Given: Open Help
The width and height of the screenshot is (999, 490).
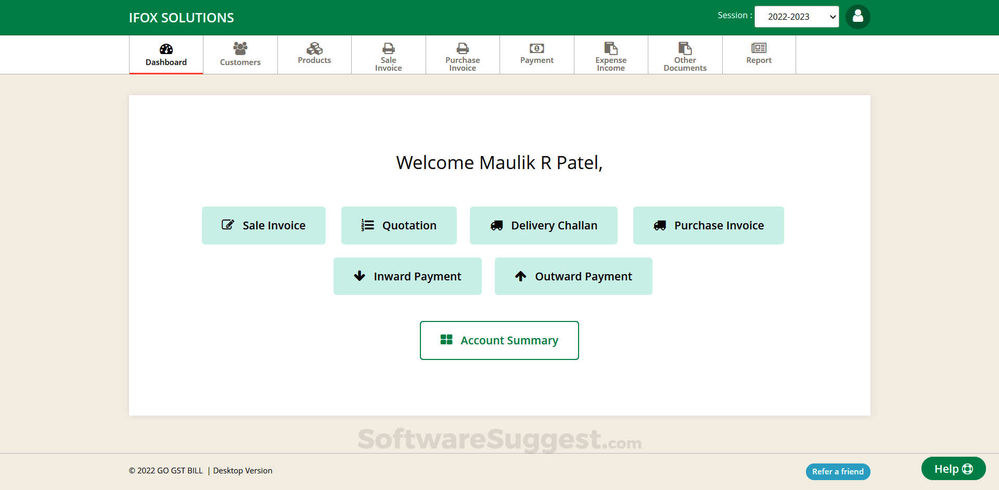Looking at the screenshot, I should (953, 468).
